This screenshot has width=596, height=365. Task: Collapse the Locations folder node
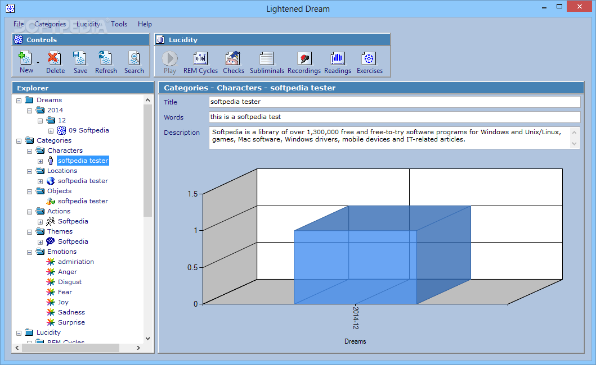pos(30,171)
